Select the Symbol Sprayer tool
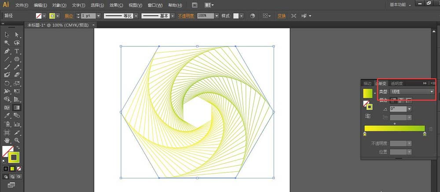Image resolution: width=440 pixels, height=192 pixels. coord(7,124)
